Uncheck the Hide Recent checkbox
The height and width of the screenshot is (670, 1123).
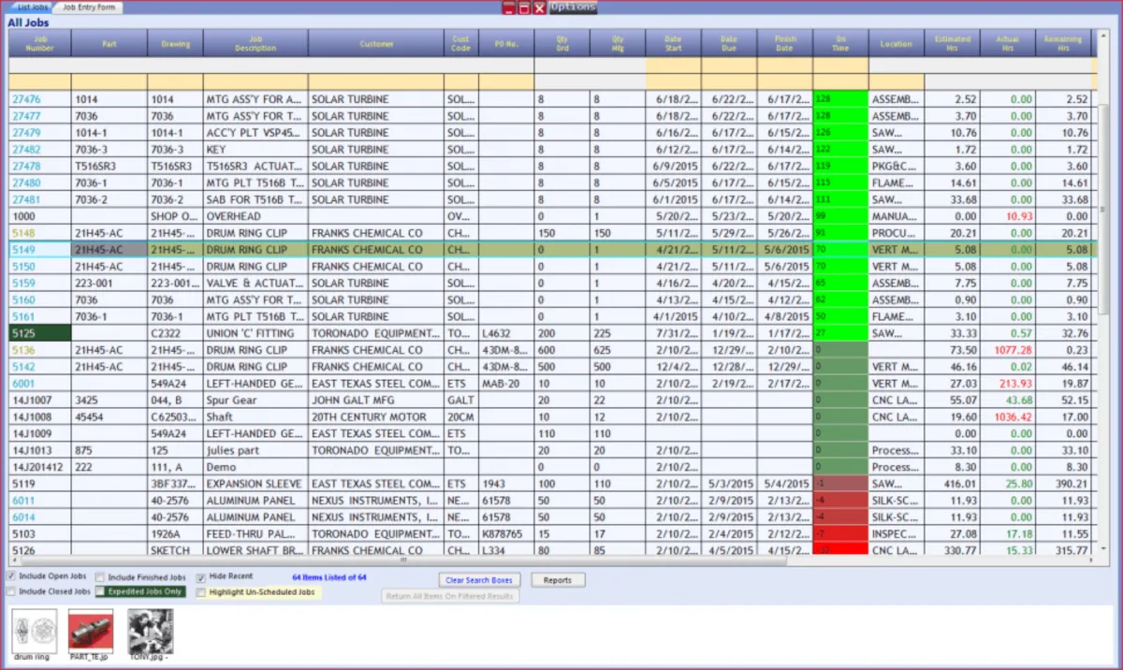(x=201, y=577)
